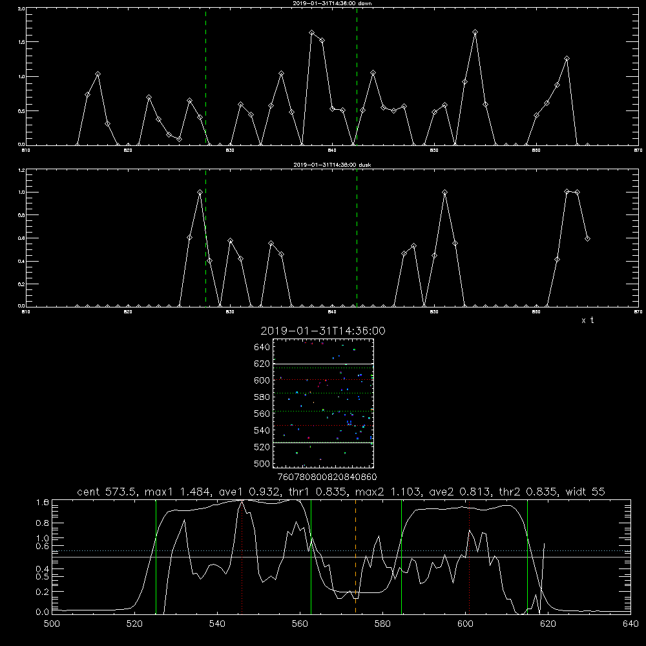Click the blue dotted horizontal threshold line in bottom plot
Screen dimensions: 646x646
[x=341, y=550]
